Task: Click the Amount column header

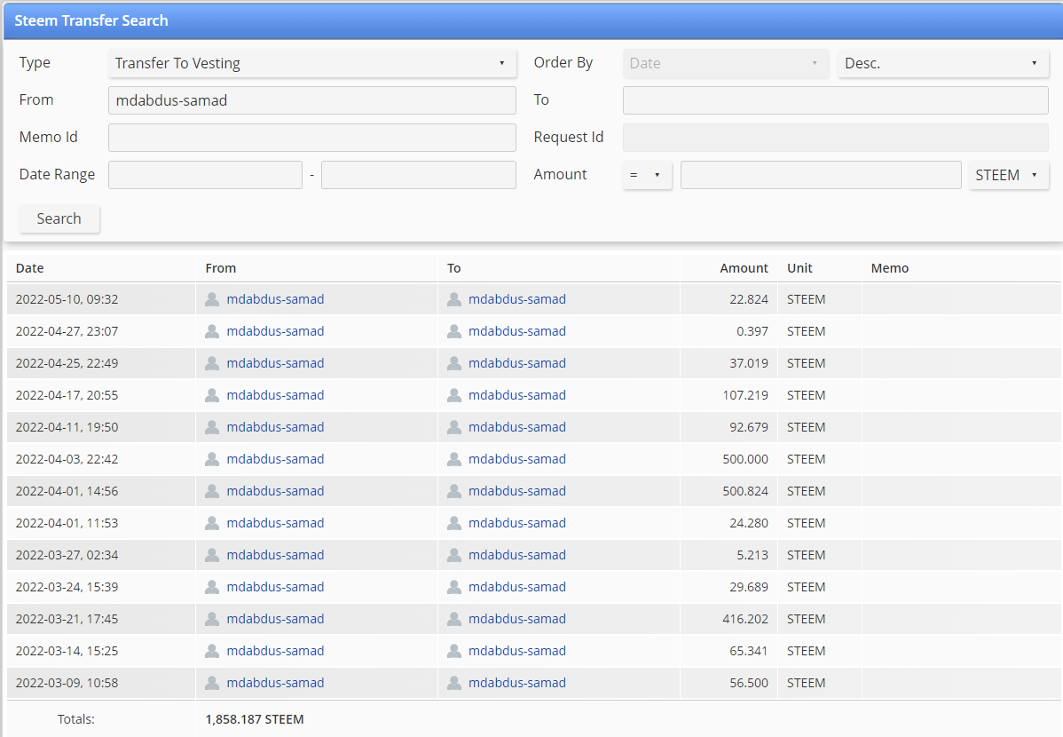Action: point(744,268)
